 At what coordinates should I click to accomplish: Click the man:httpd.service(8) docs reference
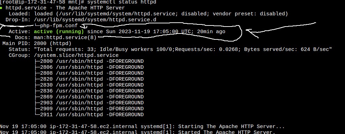[x=65, y=37]
